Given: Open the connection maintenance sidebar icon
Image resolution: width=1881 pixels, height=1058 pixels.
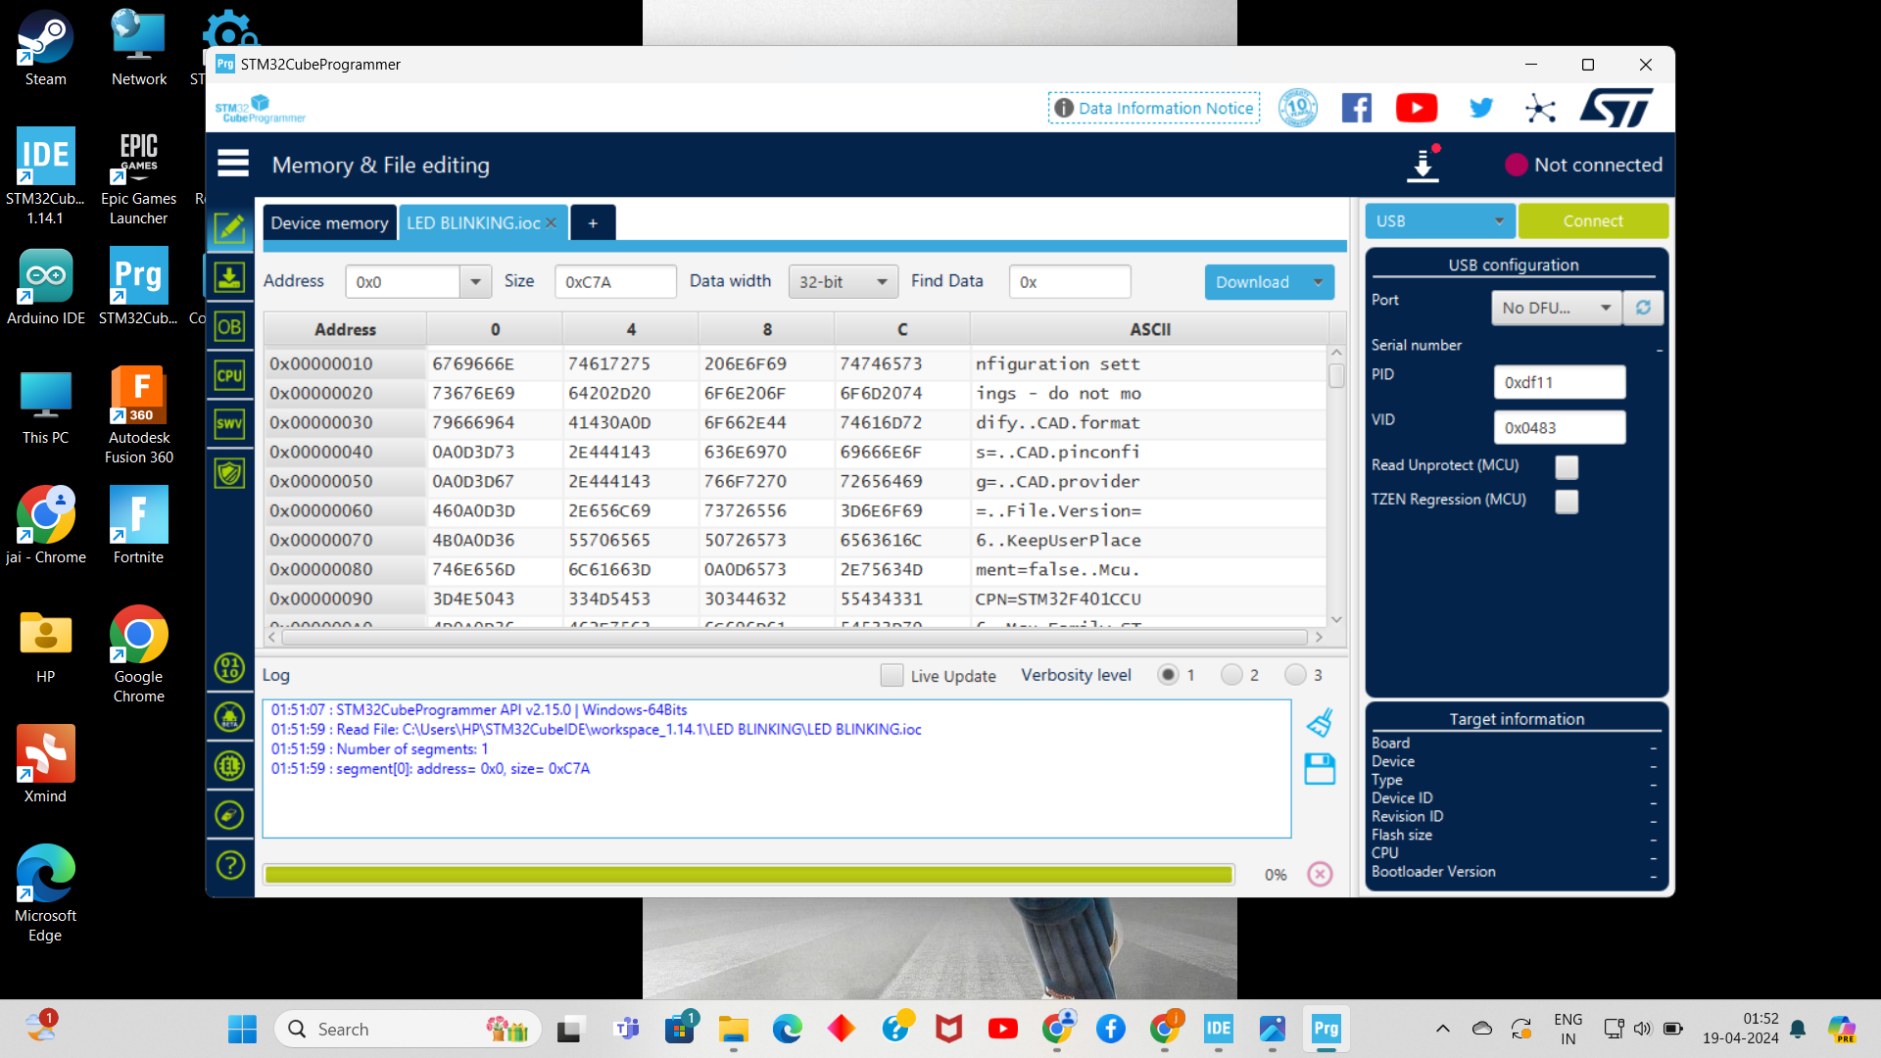Looking at the screenshot, I should point(230,815).
